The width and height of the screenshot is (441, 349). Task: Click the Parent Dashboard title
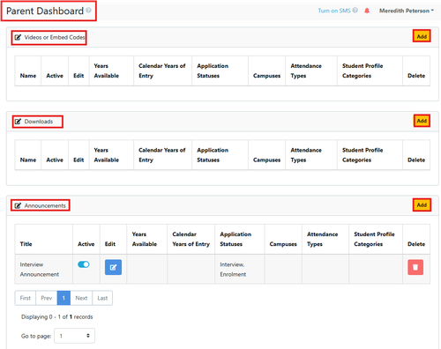pyautogui.click(x=45, y=11)
